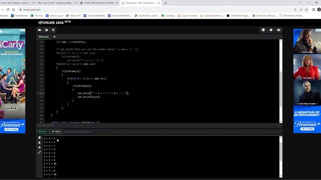The image size is (321, 180).
Task: Close the Online Java browser tab
Action: (159, 3)
